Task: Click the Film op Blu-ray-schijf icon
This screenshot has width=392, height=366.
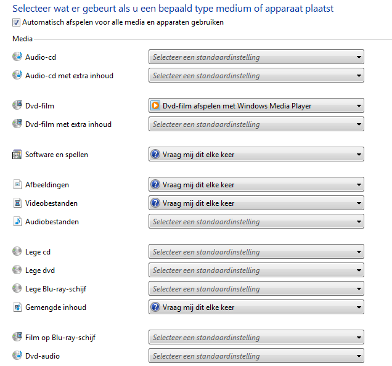Action: point(17,337)
